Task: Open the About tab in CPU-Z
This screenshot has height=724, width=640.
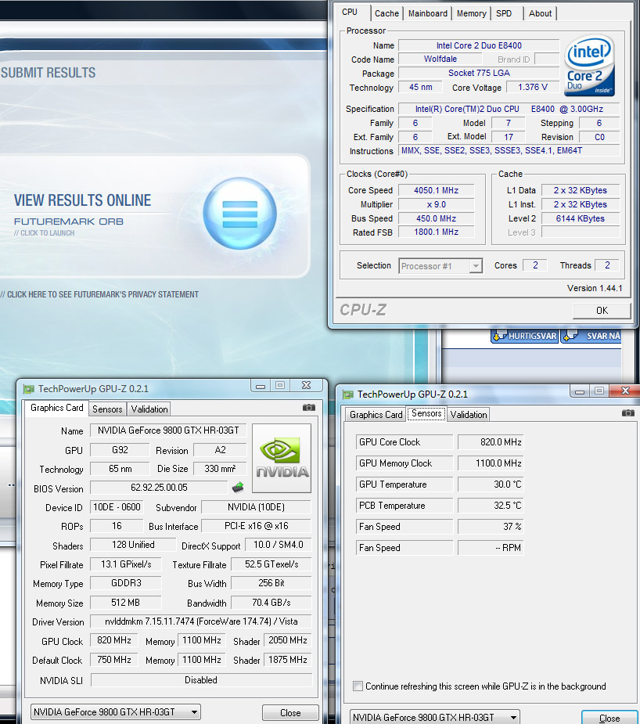Action: (540, 13)
